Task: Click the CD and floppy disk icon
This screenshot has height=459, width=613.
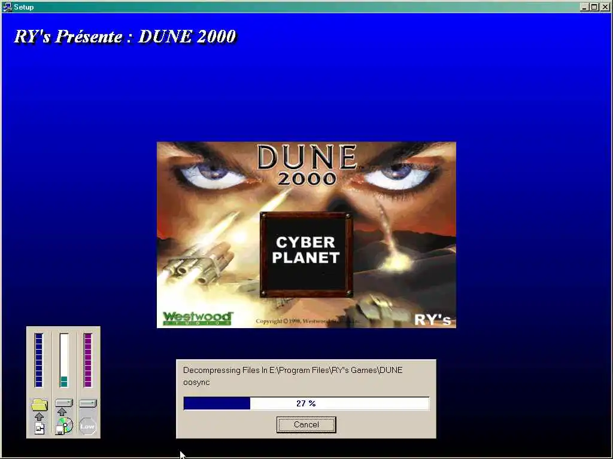Action: pos(63,426)
